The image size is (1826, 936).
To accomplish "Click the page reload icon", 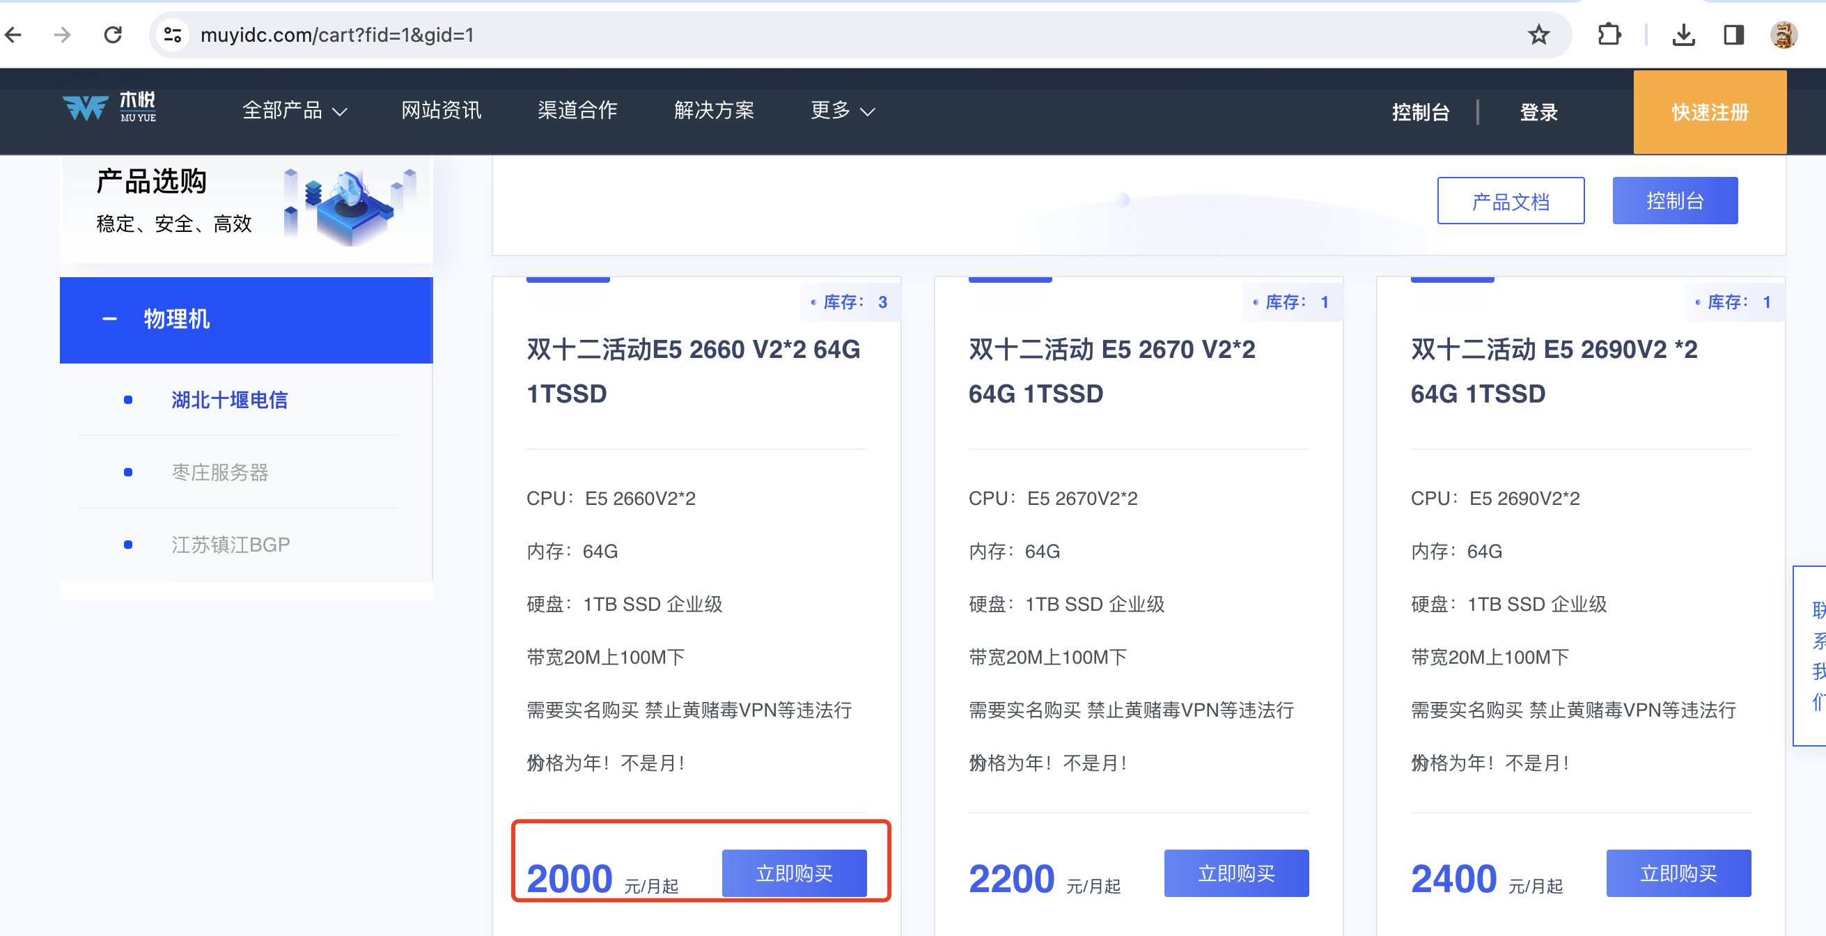I will click(113, 34).
